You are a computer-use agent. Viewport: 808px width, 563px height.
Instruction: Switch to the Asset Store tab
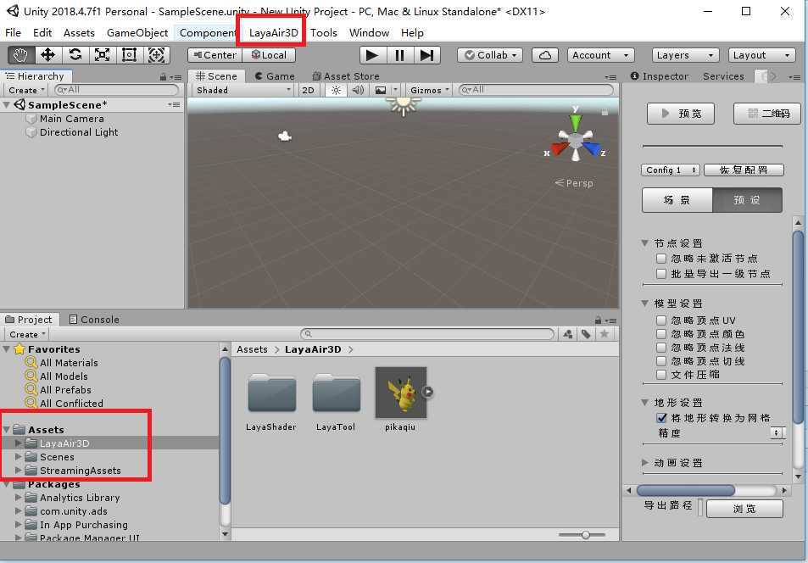[x=345, y=76]
